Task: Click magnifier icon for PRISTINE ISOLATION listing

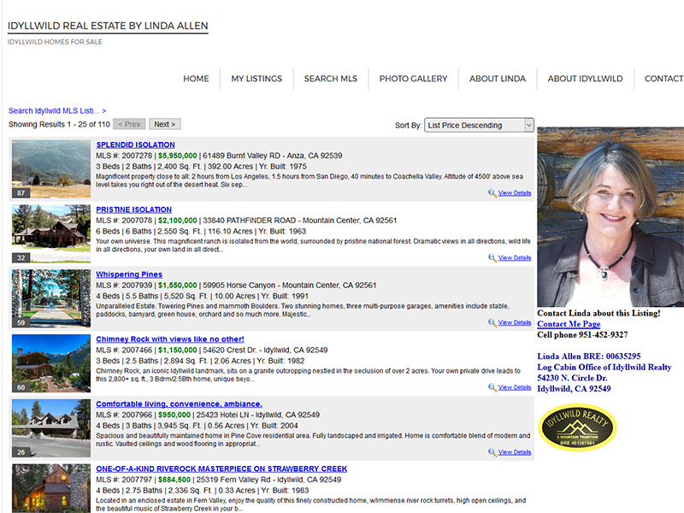Action: 492,258
